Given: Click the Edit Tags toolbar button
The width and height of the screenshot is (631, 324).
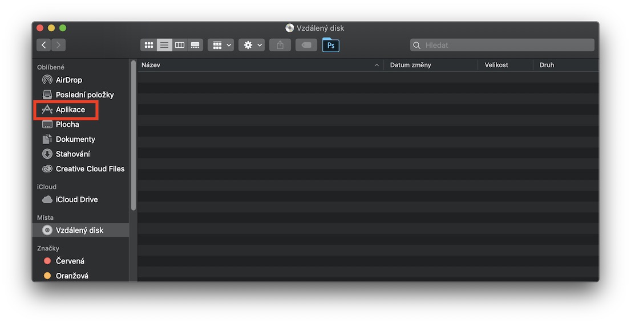Looking at the screenshot, I should 306,45.
